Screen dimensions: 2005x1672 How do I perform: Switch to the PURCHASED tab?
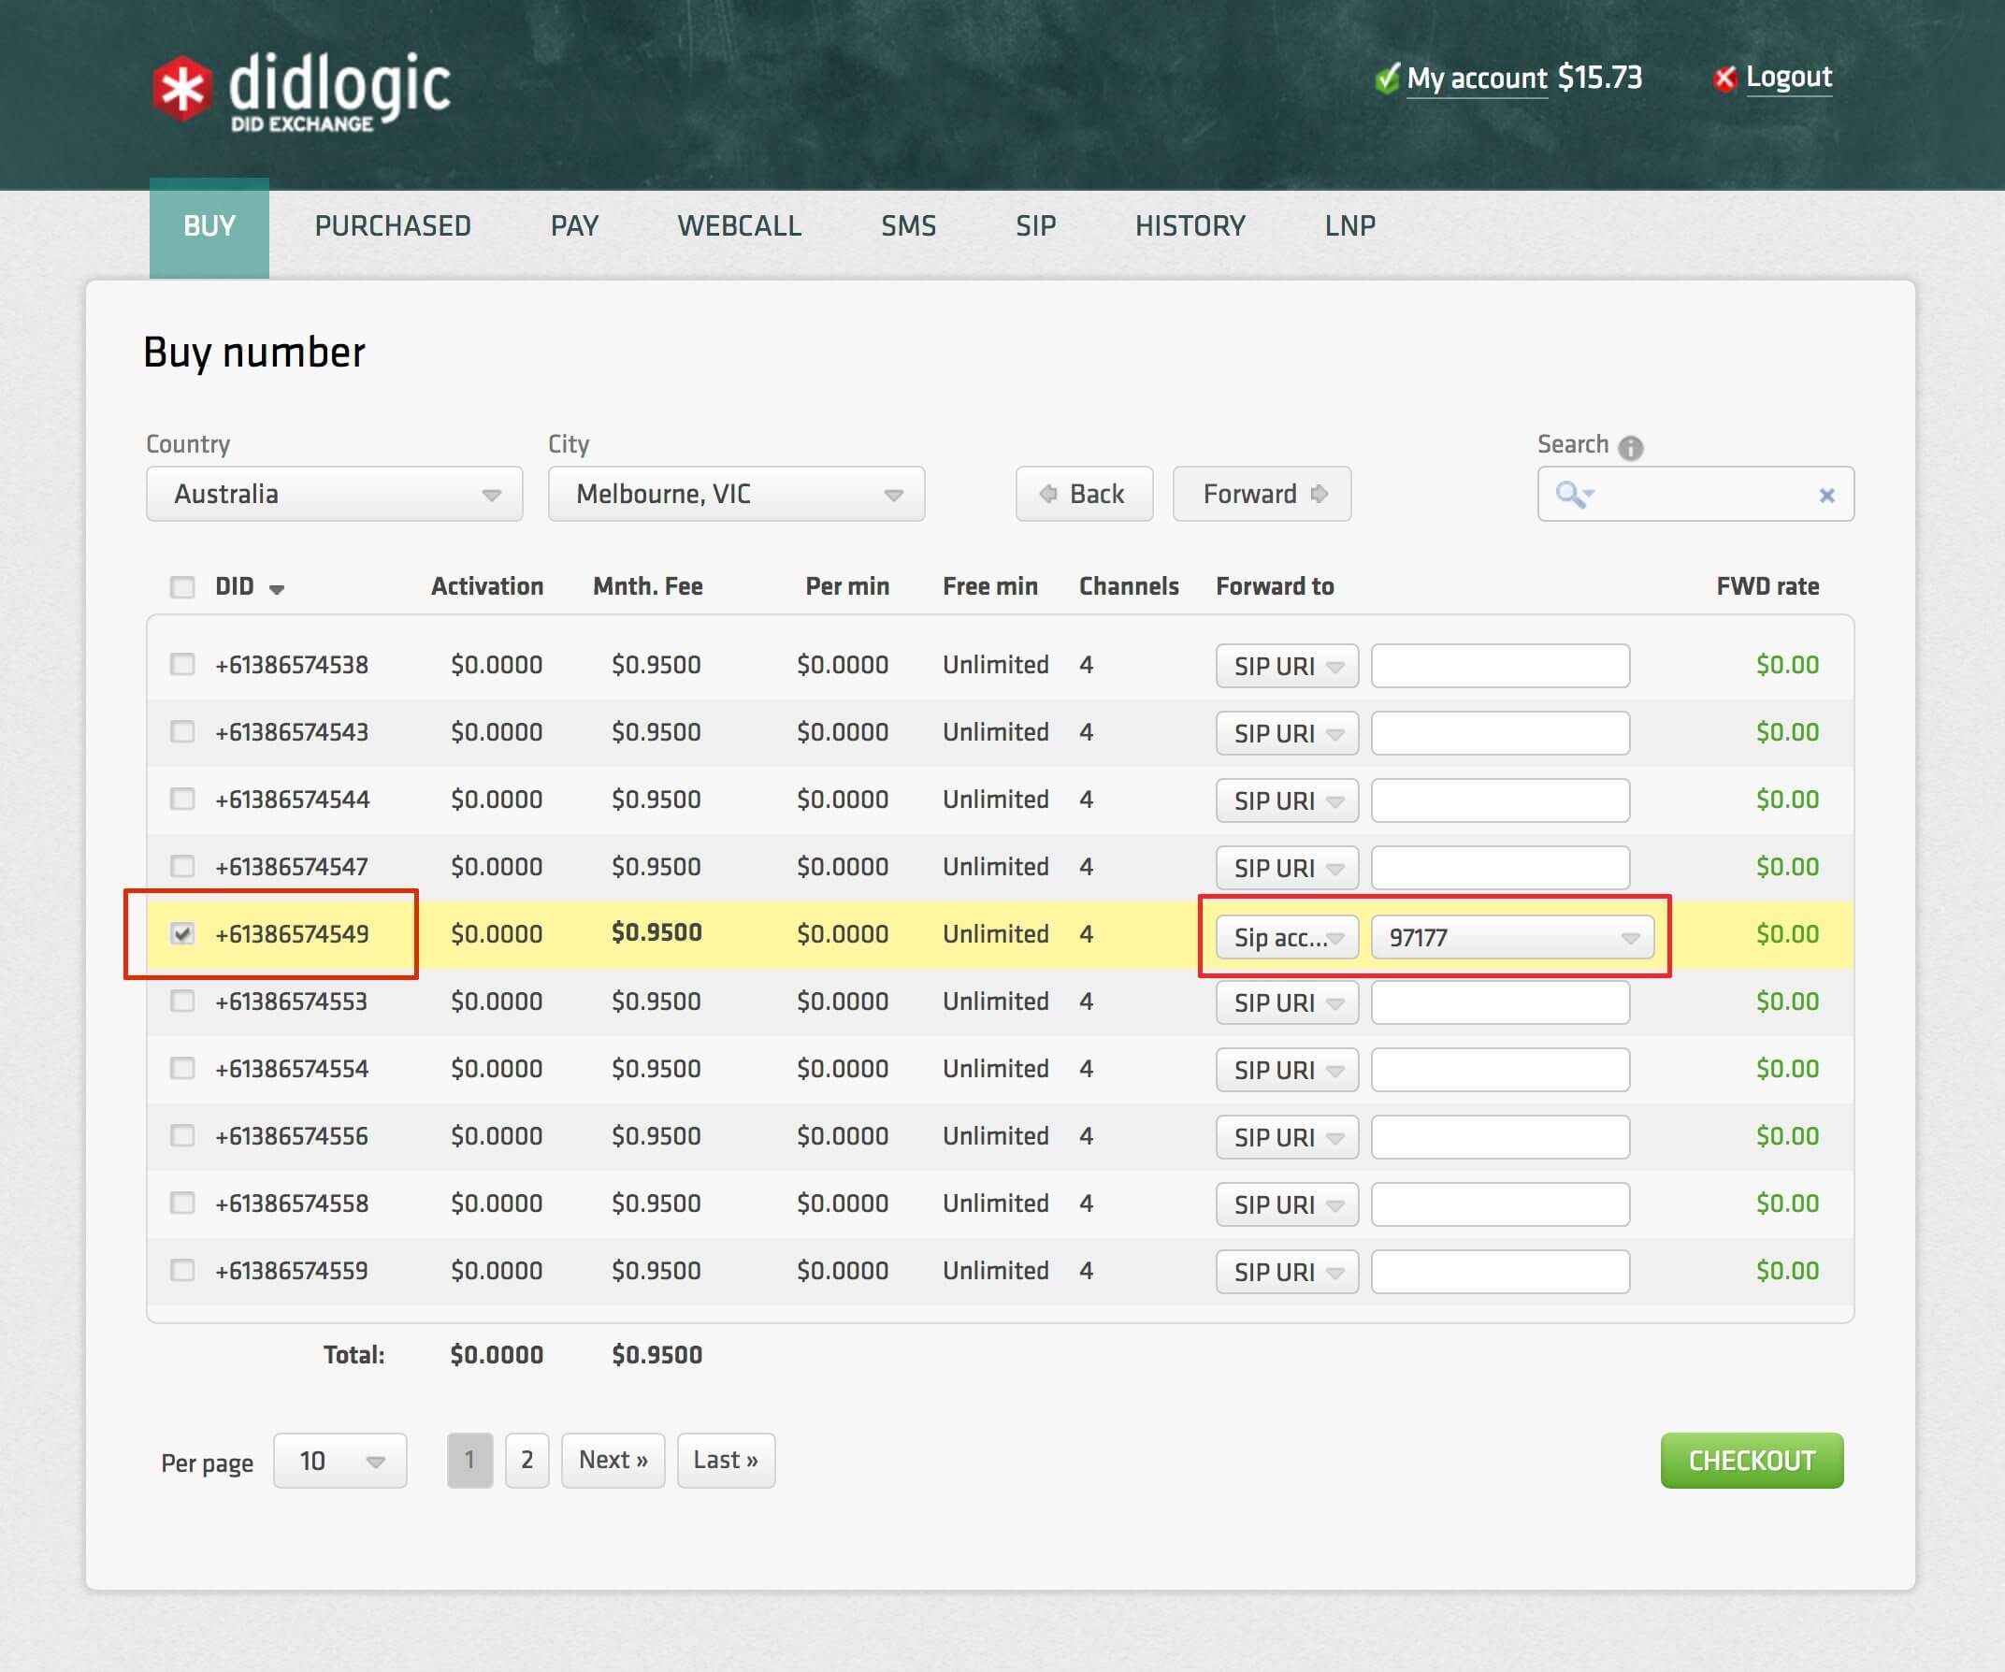tap(393, 226)
